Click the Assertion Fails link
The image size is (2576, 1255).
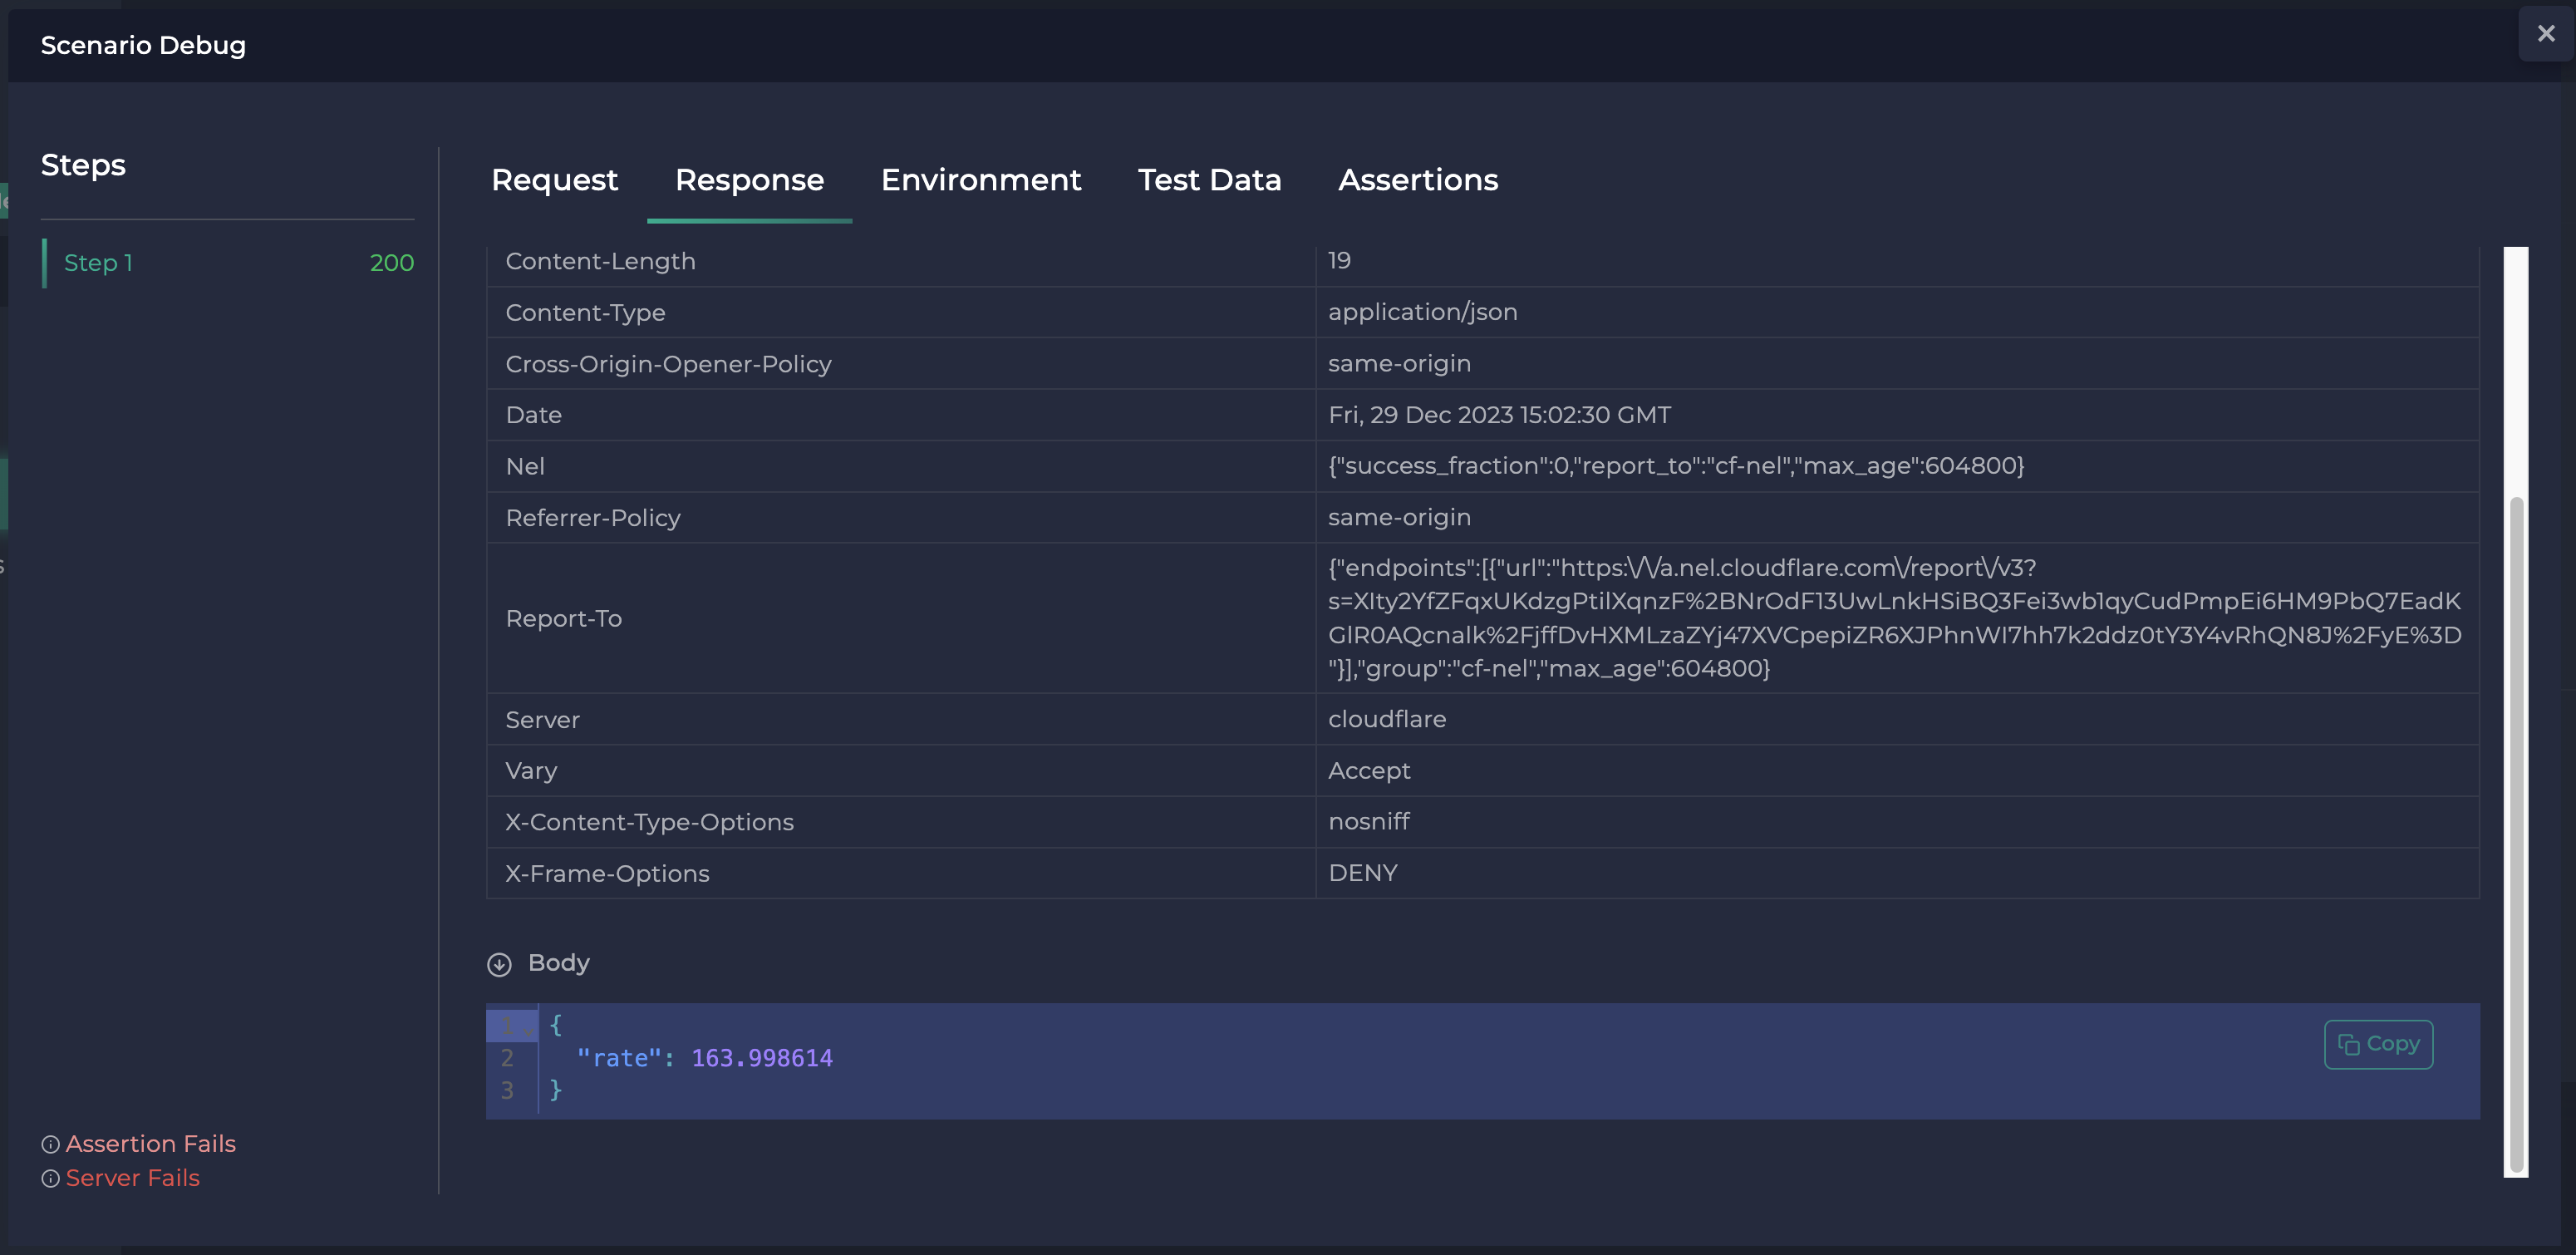point(151,1143)
